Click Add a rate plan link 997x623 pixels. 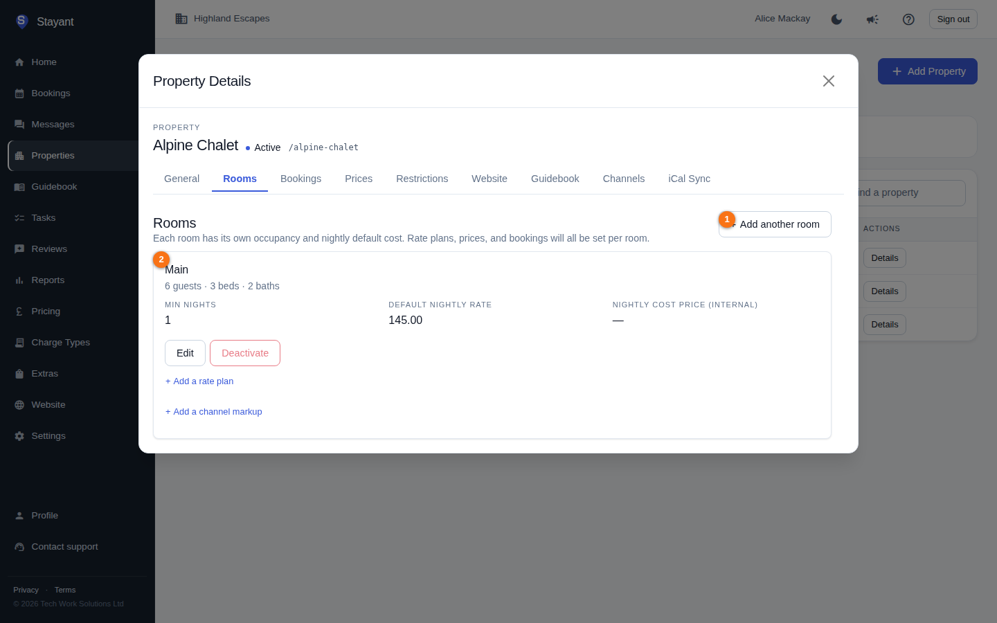tap(199, 381)
